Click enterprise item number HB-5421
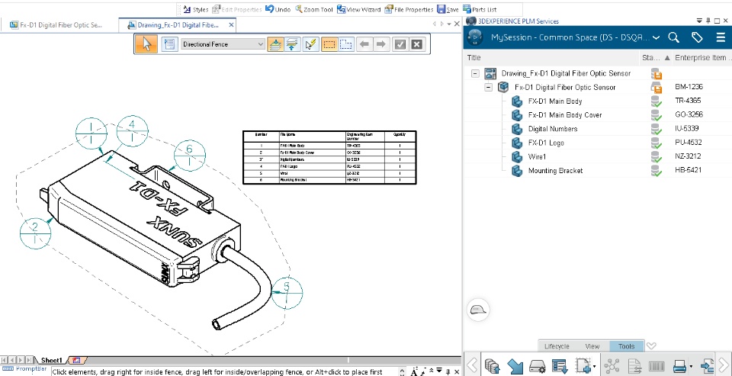Screen dimensions: 732x376 tap(688, 170)
